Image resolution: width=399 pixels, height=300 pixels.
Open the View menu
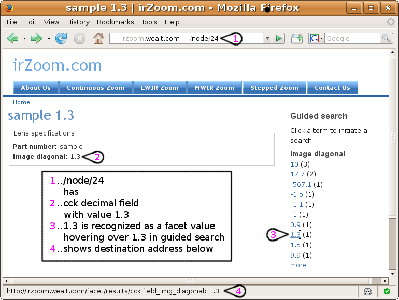pyautogui.click(x=51, y=22)
